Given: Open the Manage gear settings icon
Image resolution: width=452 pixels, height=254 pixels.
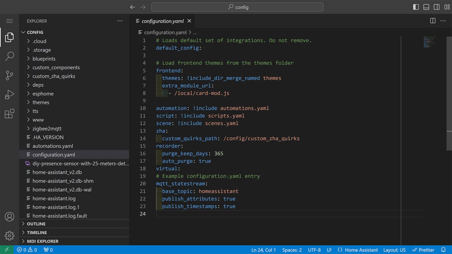Looking at the screenshot, I should (x=9, y=235).
